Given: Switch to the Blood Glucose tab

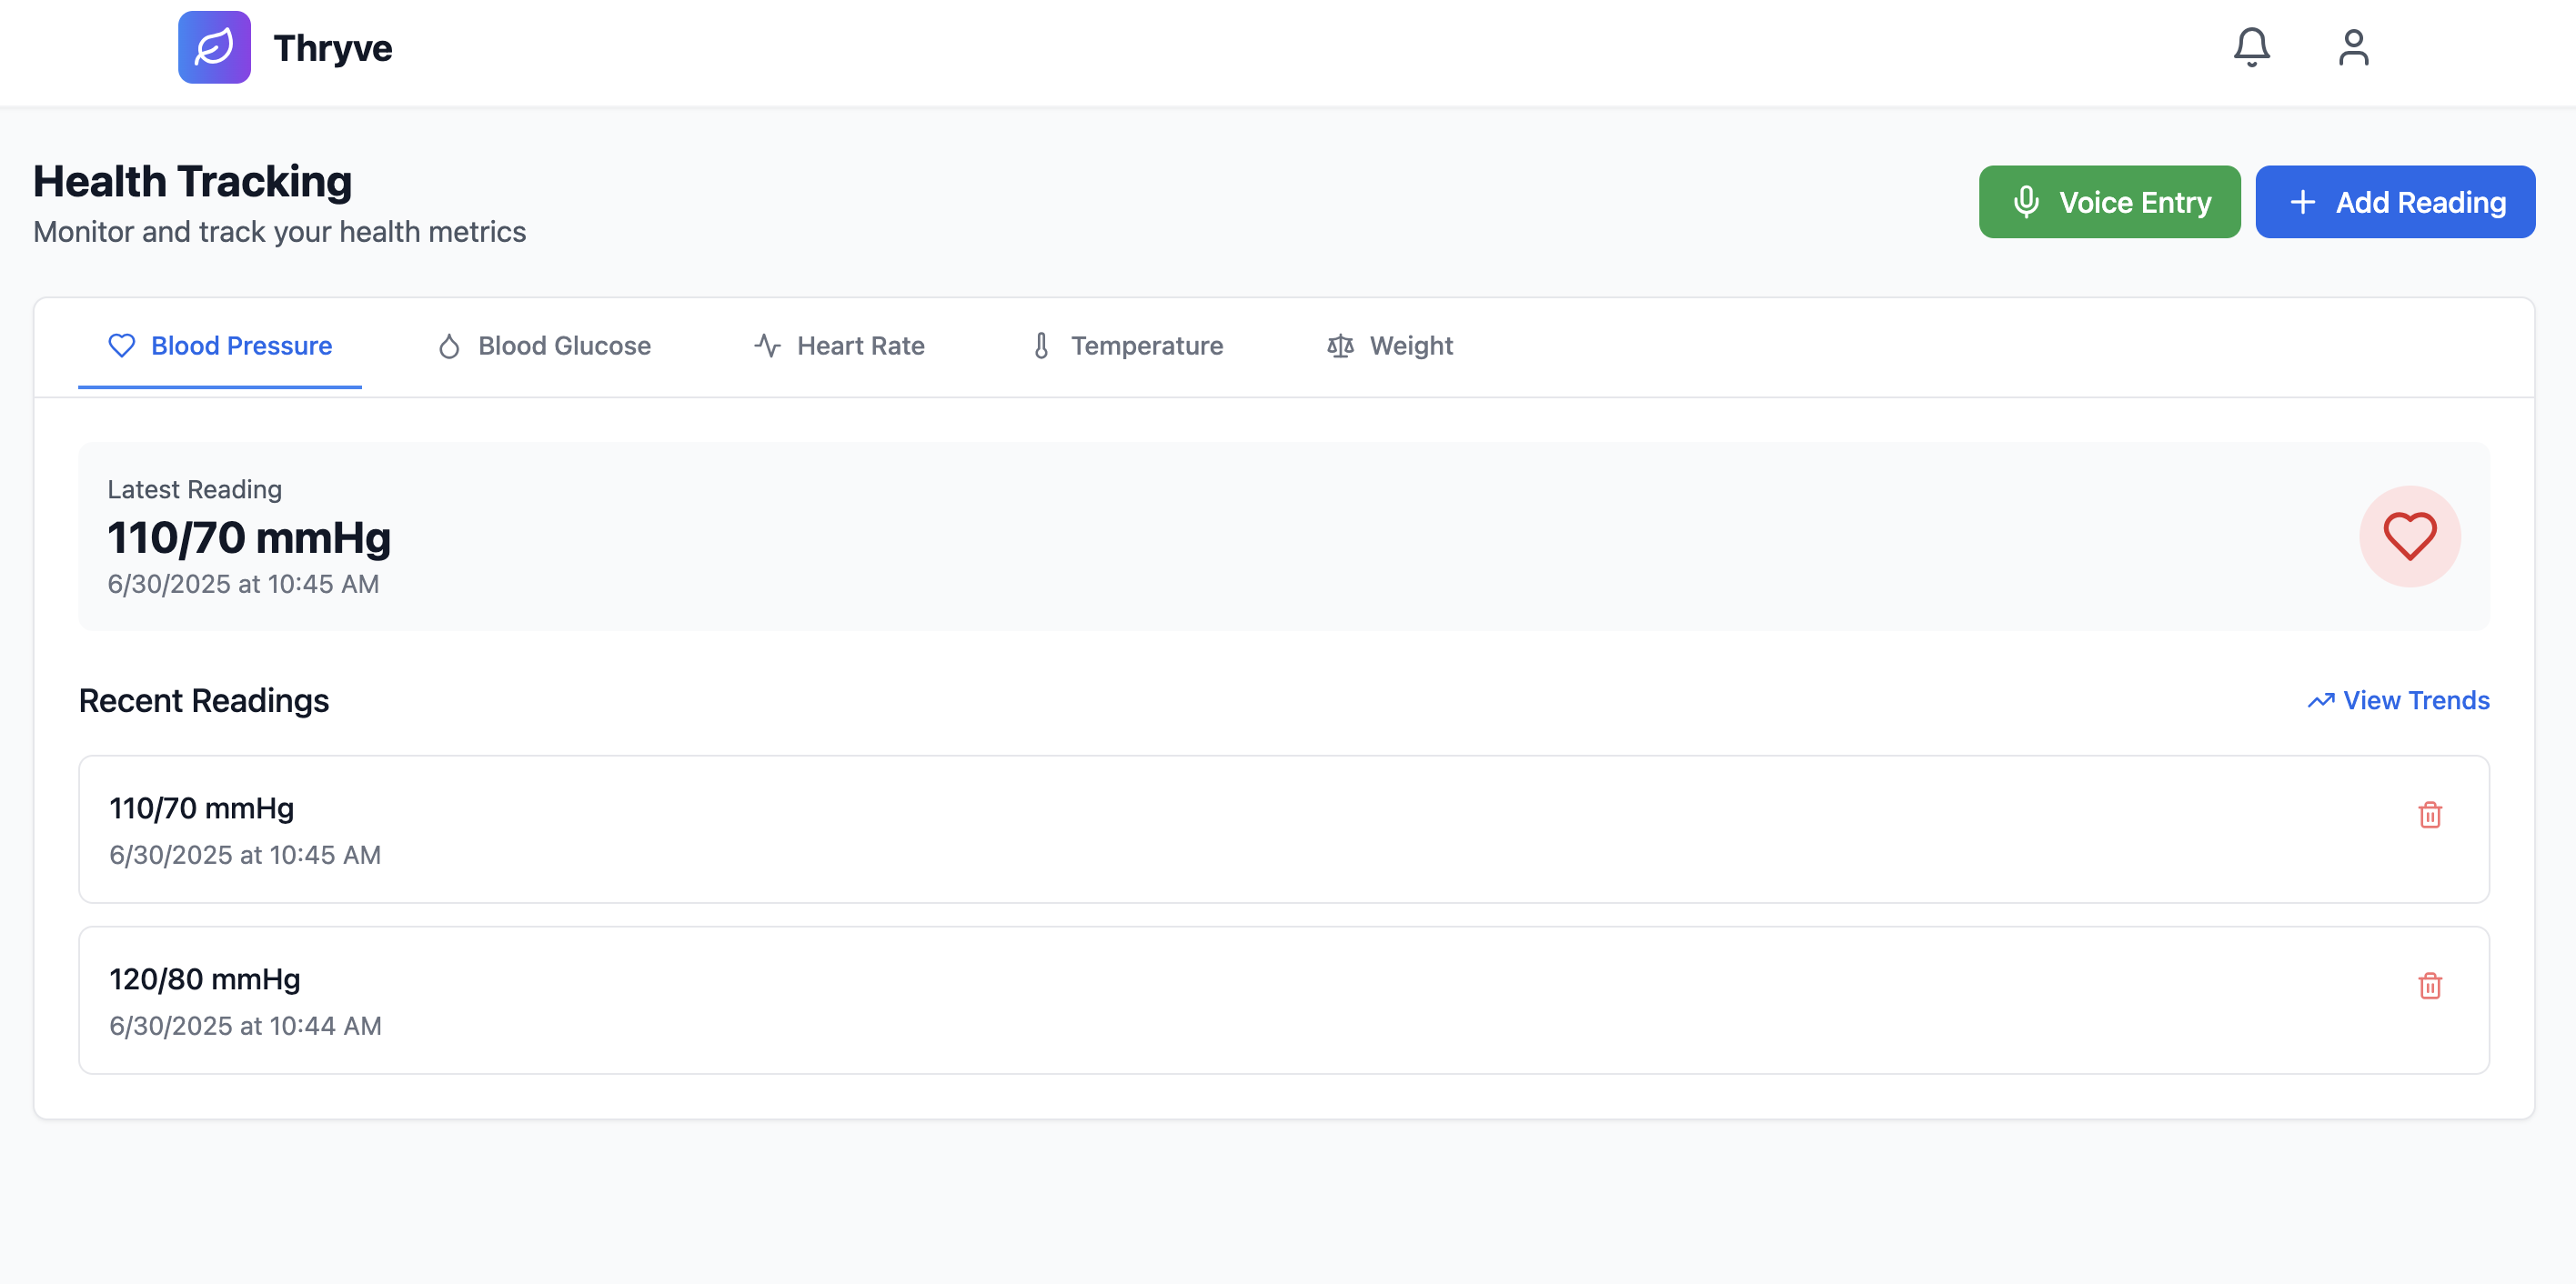Looking at the screenshot, I should click(545, 346).
